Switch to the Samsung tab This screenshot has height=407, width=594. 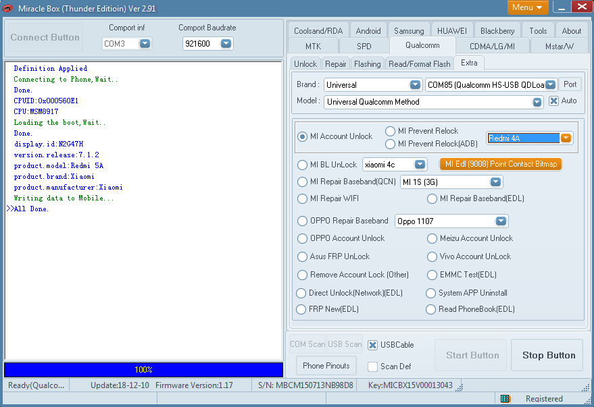pyautogui.click(x=409, y=30)
